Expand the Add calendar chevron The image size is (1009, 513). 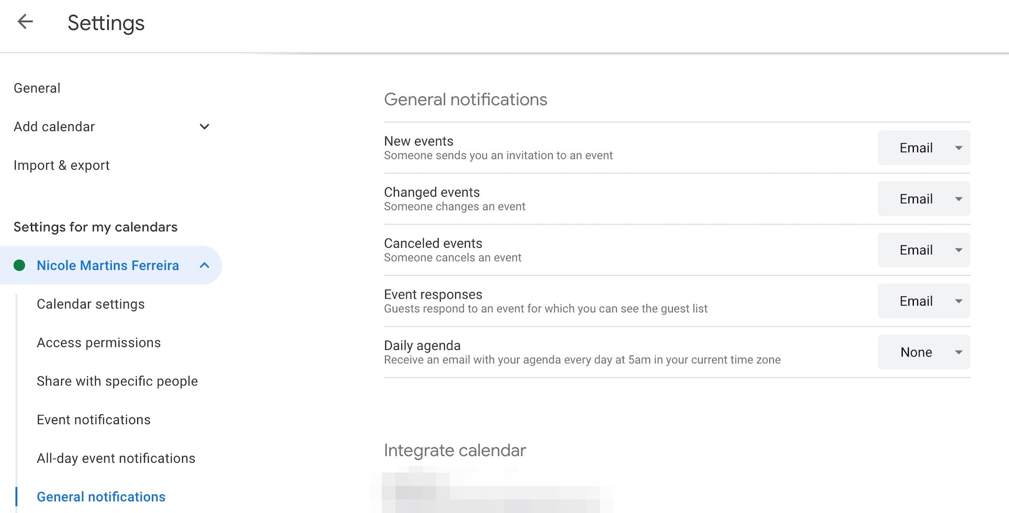pos(204,127)
